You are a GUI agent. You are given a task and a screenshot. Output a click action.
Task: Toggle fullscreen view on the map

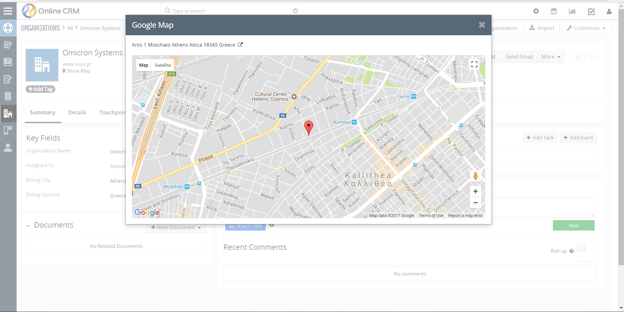pyautogui.click(x=474, y=64)
